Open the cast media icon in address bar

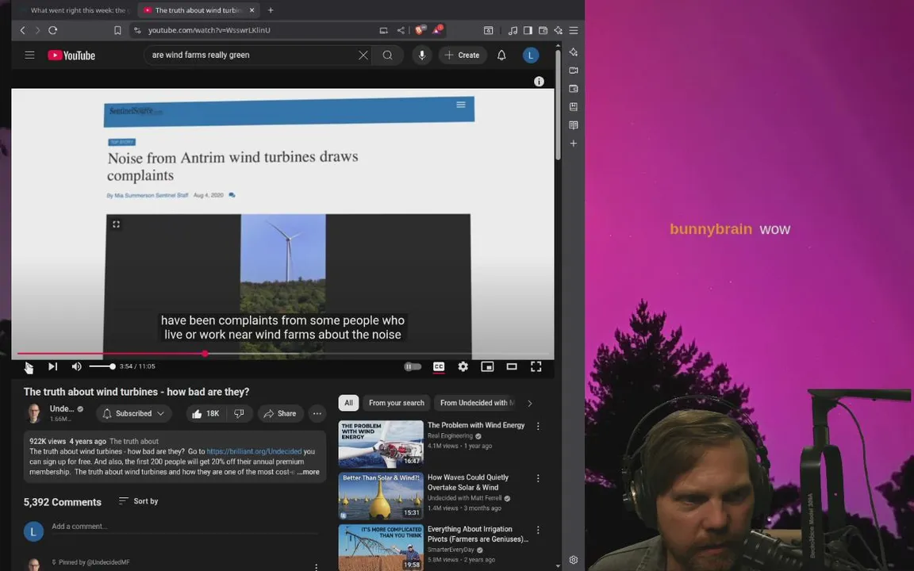[383, 30]
